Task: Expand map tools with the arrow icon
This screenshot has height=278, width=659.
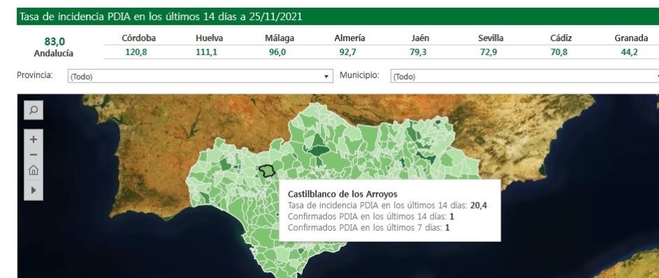Action: point(33,189)
